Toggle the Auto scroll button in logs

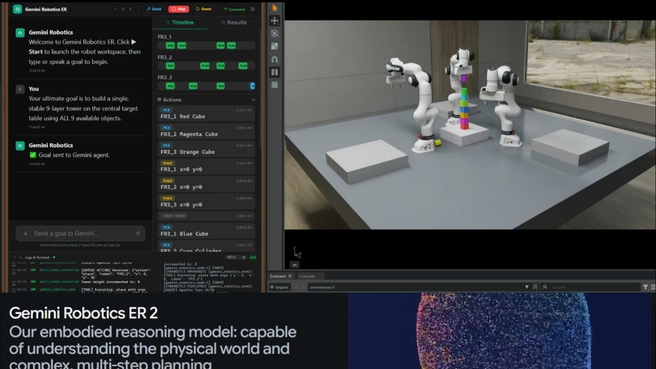tap(253, 257)
